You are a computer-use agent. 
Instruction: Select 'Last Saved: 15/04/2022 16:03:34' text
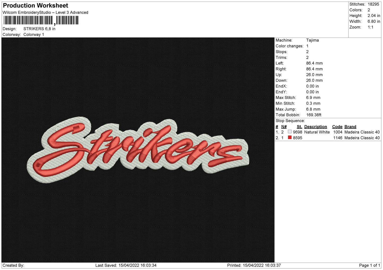click(126, 266)
